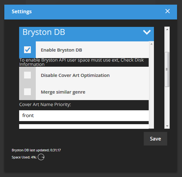Close the Settings dialog with the X
Viewport: 182px width, 177px height.
[x=168, y=11]
